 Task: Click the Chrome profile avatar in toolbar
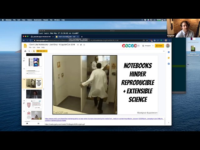pyautogui.click(x=166, y=40)
